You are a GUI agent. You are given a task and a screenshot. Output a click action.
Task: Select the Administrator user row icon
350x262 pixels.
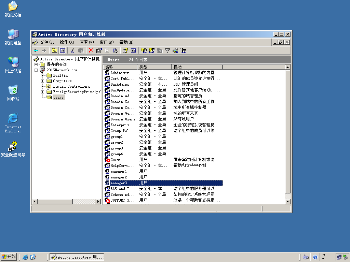pyautogui.click(x=107, y=73)
